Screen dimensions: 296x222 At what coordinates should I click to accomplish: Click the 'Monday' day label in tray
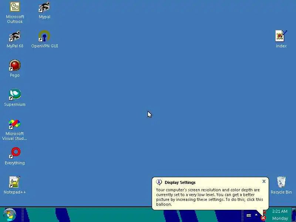click(x=280, y=218)
